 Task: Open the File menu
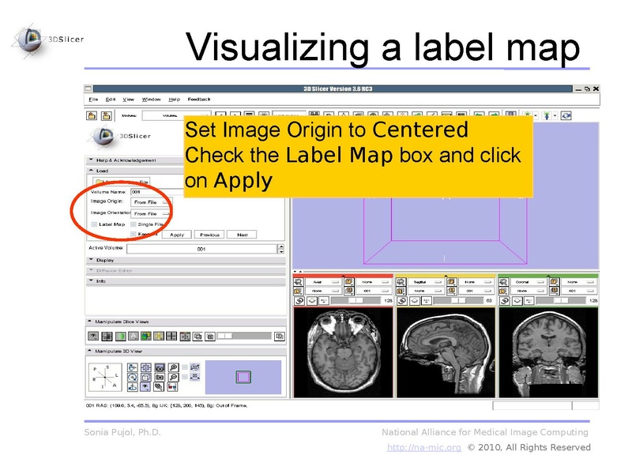coord(92,100)
